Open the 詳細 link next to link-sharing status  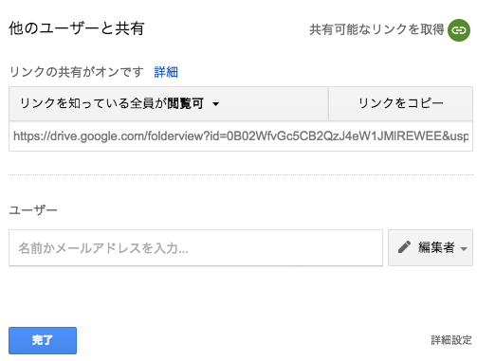(166, 72)
